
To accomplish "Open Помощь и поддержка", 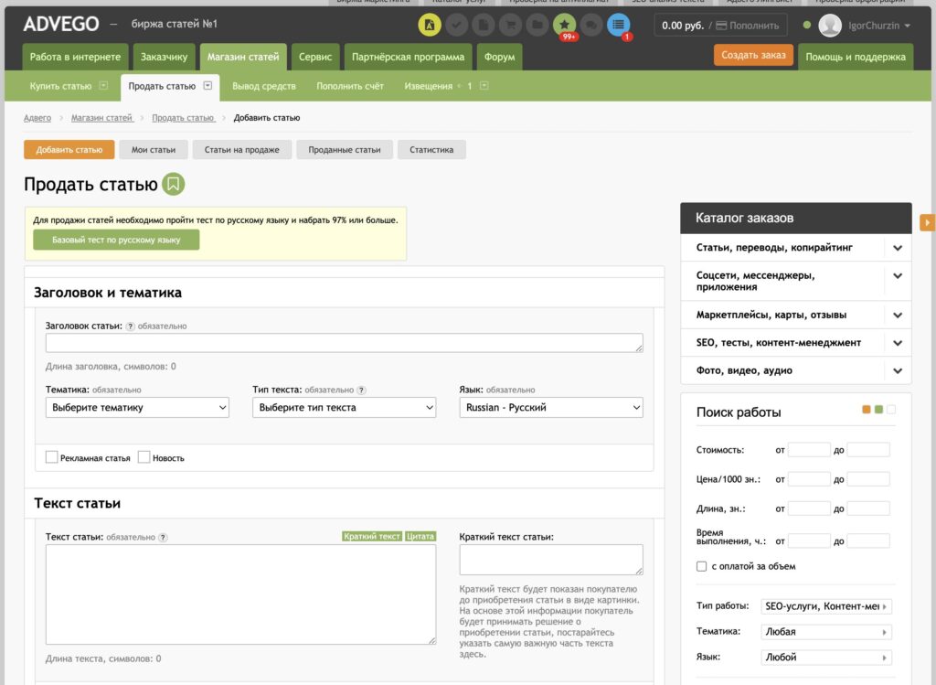I will point(856,57).
